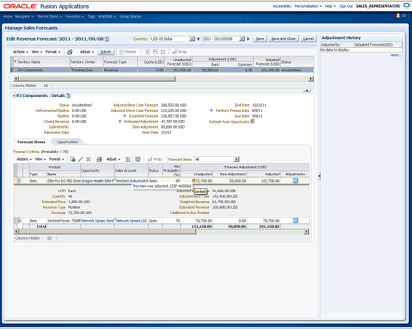
Task: Click the delete X icon
Action: click(88, 159)
